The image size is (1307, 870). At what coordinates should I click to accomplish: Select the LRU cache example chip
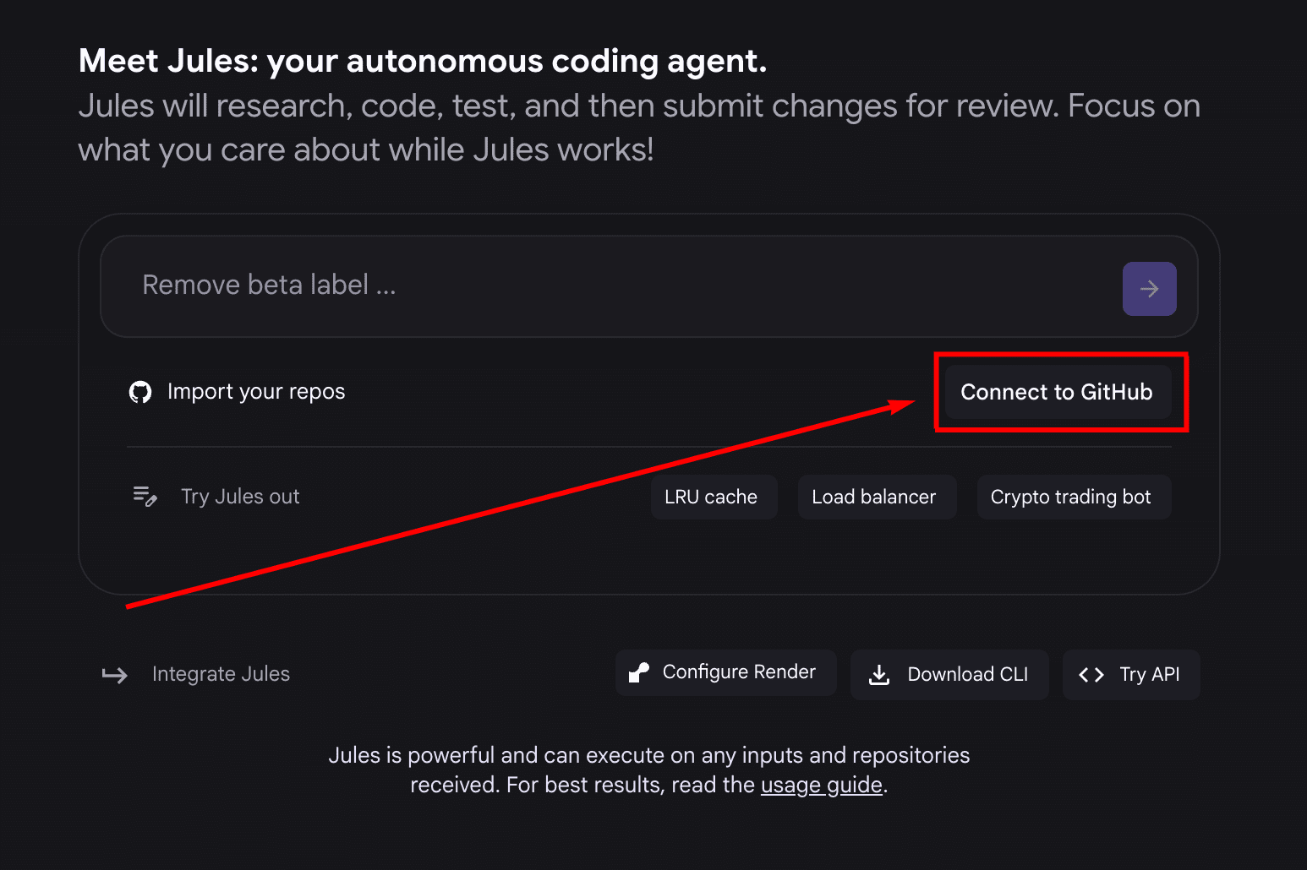click(x=713, y=497)
